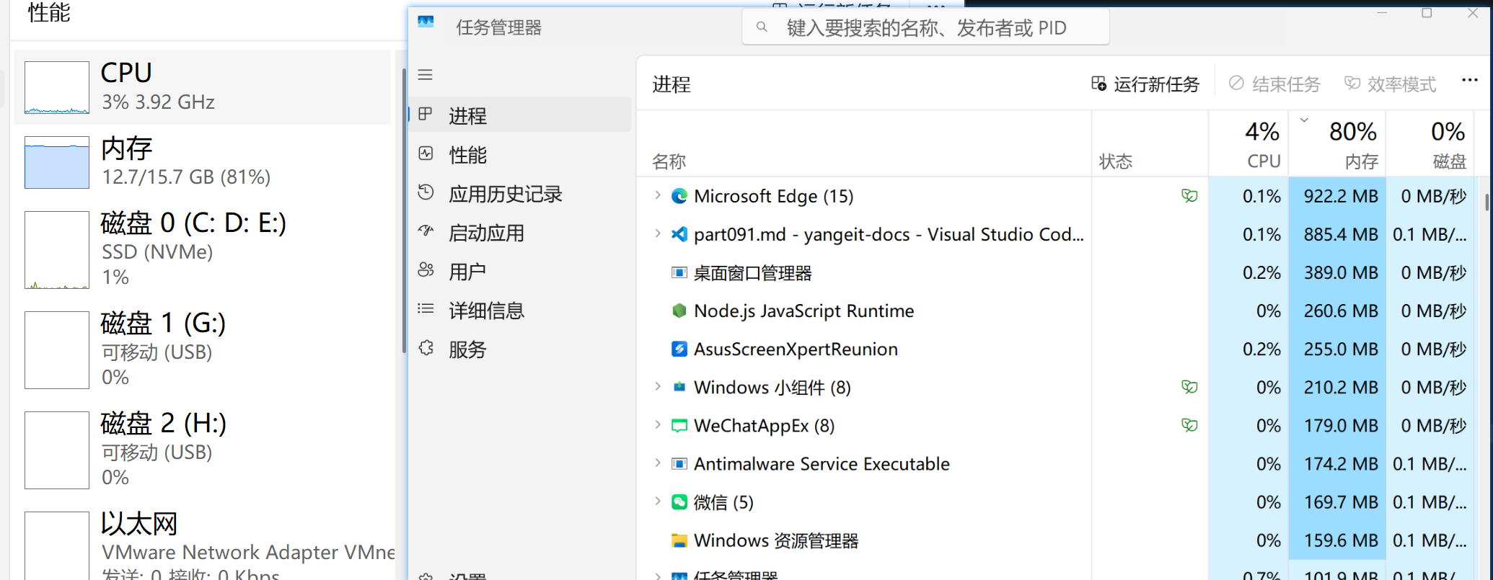Expand Antimalware Service Executable group
1493x580 pixels.
657,463
